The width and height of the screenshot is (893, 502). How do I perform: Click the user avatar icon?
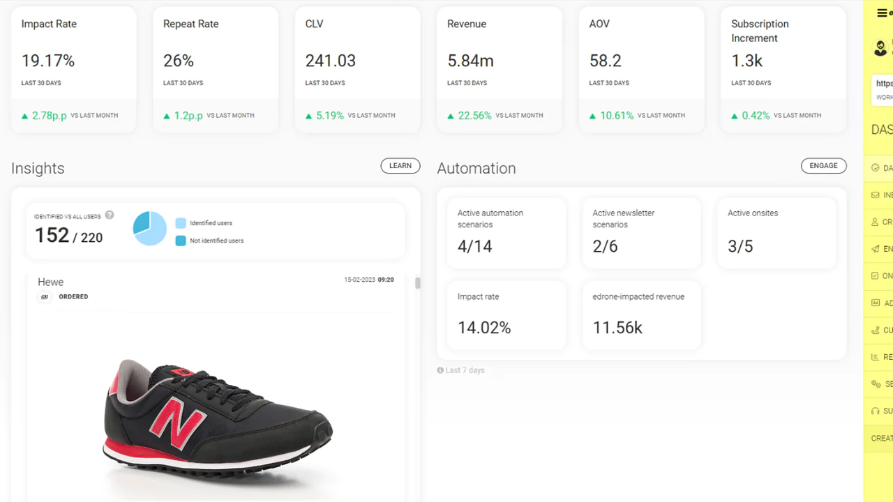coord(880,47)
